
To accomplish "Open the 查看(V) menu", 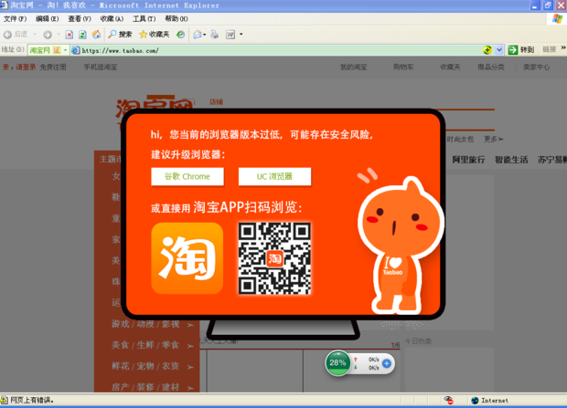I will pyautogui.click(x=80, y=19).
